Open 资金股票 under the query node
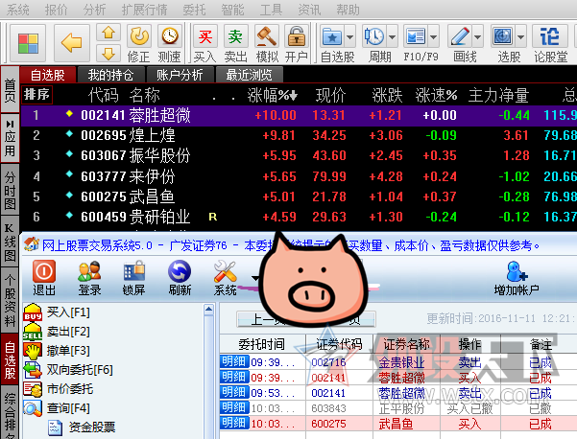 (x=91, y=427)
